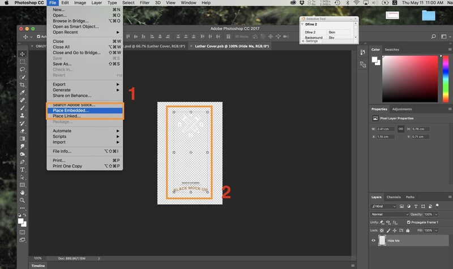Select the Horizontal Type tool
The width and height of the screenshot is (453, 269).
[x=22, y=170]
